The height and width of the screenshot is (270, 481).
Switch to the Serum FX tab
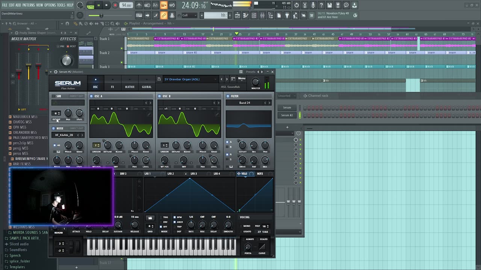pos(112,83)
